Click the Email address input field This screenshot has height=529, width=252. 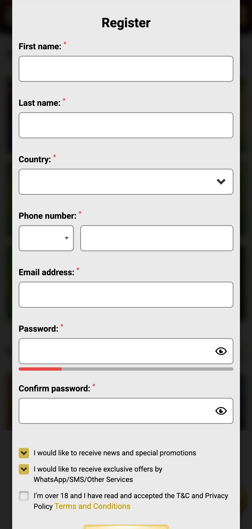pos(126,294)
